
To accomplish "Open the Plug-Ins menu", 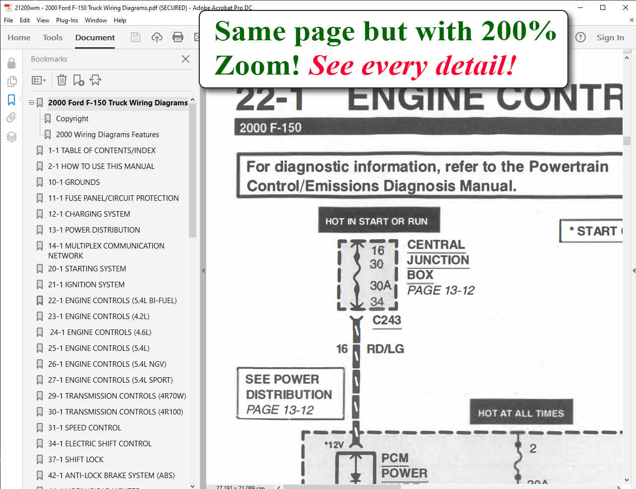I will click(67, 20).
